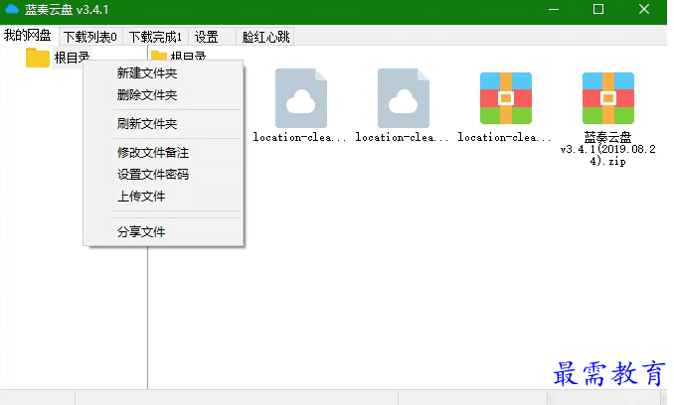Open the 下载列表0 tab
The width and height of the screenshot is (674, 405).
tap(90, 37)
